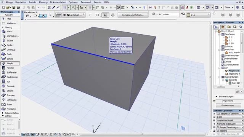Select the Decke slab tool
The image size is (244, 137).
[x=10, y=45]
